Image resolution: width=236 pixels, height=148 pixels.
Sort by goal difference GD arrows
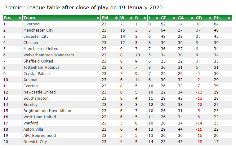click(210, 18)
